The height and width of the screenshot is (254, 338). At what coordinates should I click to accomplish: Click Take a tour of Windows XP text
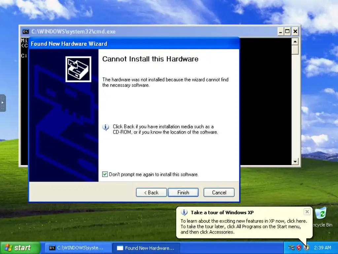222,213
